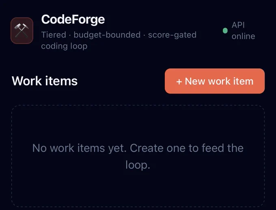The image size is (276, 210).
Task: Click "loop." ending the empty-state message
Action: click(x=138, y=165)
